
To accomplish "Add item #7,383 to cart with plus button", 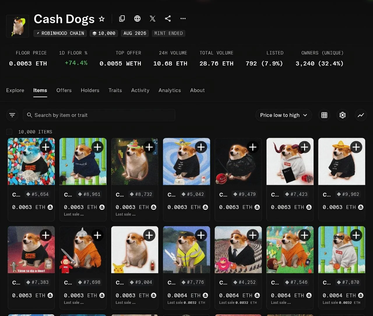I will pos(46,235).
